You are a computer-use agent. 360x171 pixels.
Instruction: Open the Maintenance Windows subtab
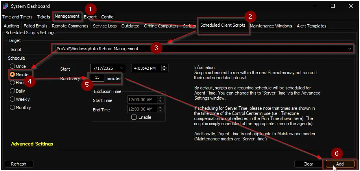(x=271, y=26)
